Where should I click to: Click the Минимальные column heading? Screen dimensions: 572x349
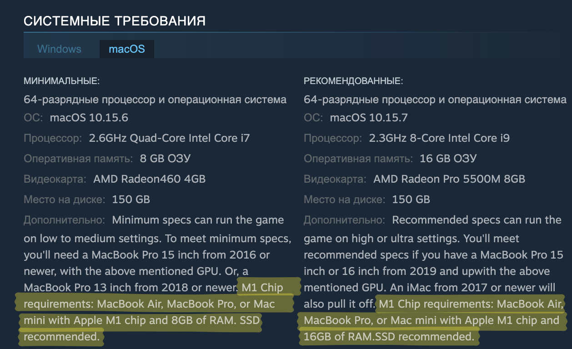tap(61, 81)
